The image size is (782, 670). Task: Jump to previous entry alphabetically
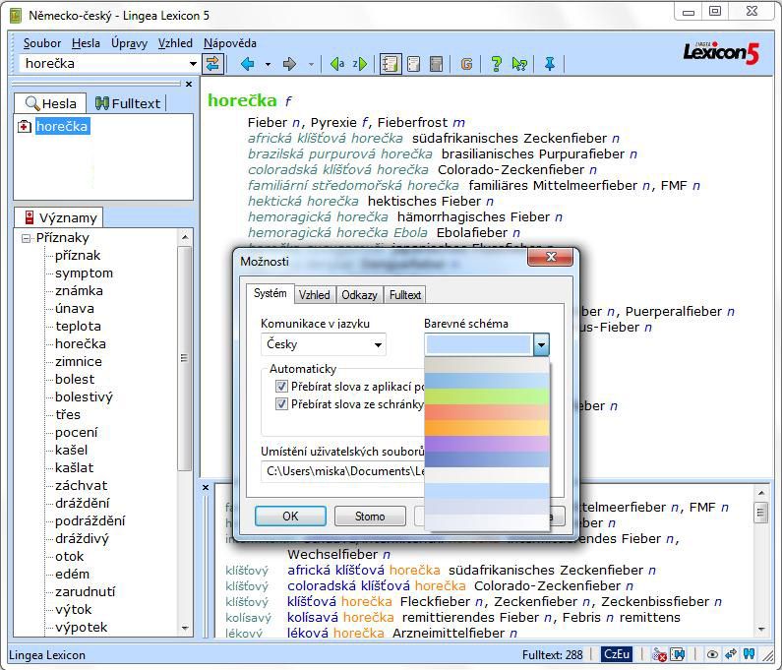tap(337, 64)
